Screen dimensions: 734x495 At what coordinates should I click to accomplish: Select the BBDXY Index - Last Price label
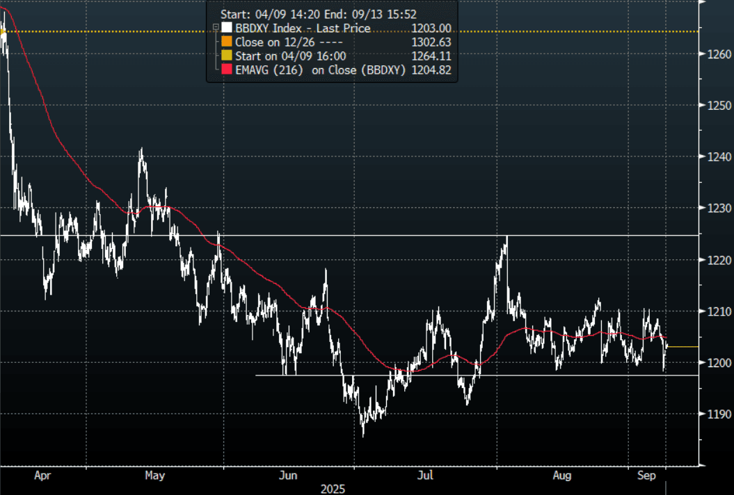(303, 28)
